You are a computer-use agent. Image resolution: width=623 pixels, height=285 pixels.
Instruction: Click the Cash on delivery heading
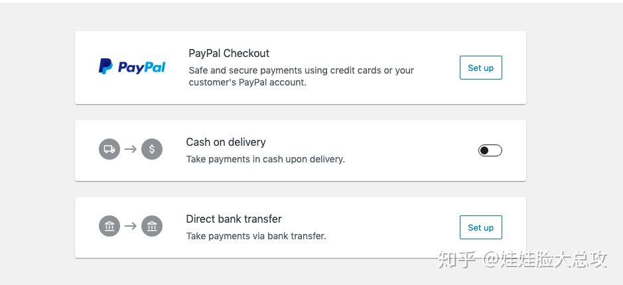pos(226,142)
